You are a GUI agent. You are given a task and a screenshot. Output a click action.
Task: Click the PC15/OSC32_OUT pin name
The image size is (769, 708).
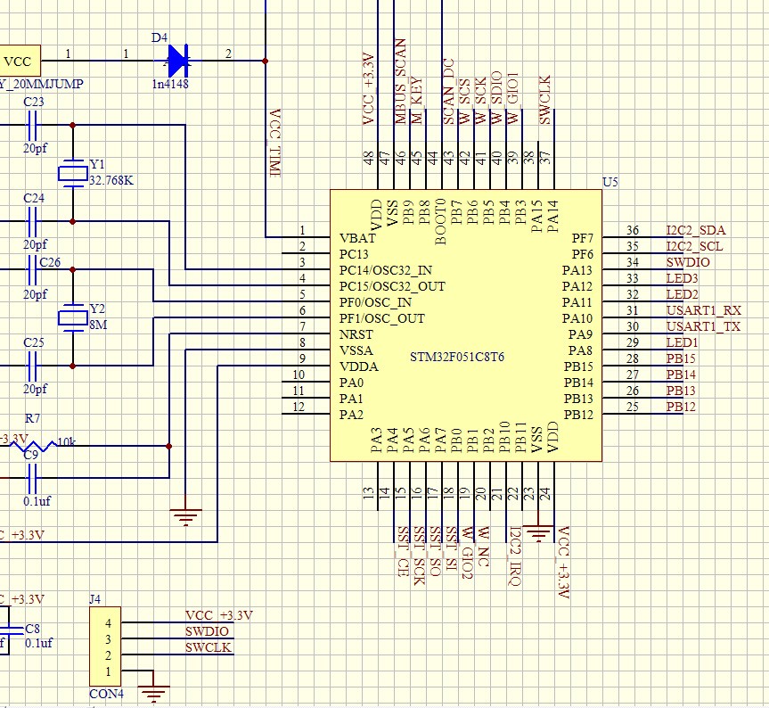(392, 286)
